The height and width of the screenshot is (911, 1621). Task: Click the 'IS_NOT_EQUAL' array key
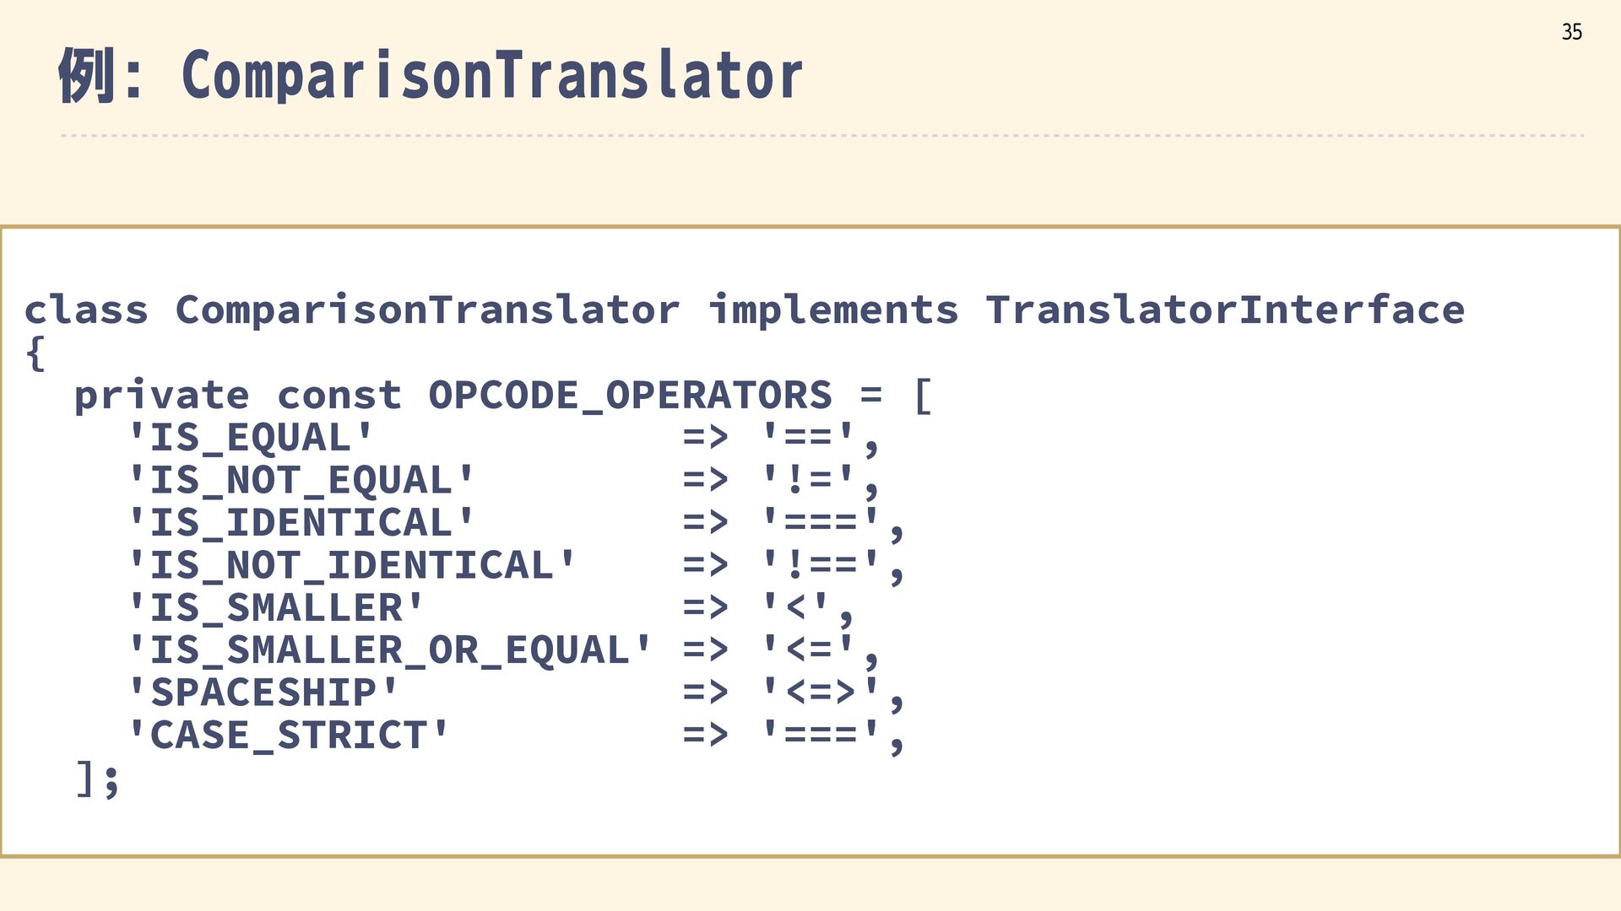point(301,481)
